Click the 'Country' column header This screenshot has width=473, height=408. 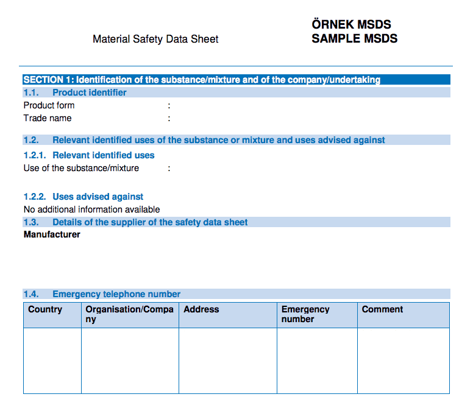(x=52, y=315)
